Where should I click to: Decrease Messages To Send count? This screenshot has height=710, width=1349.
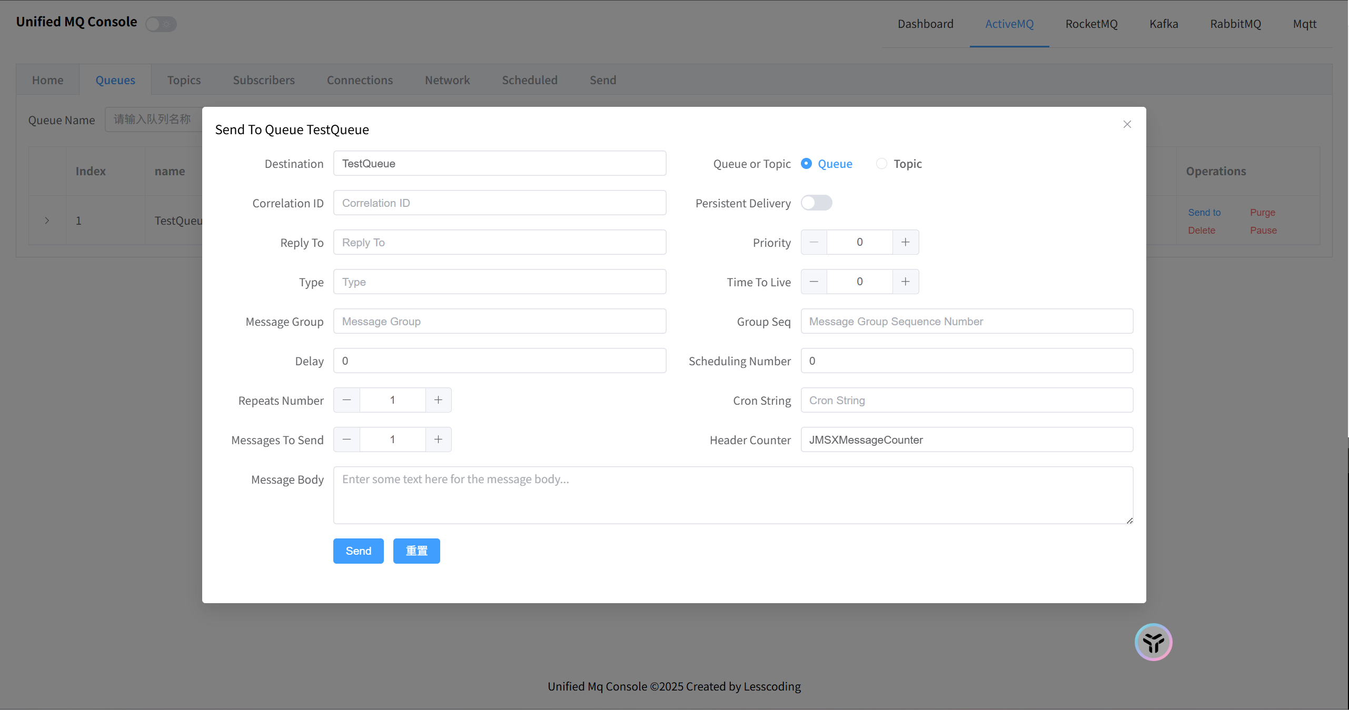pos(346,439)
